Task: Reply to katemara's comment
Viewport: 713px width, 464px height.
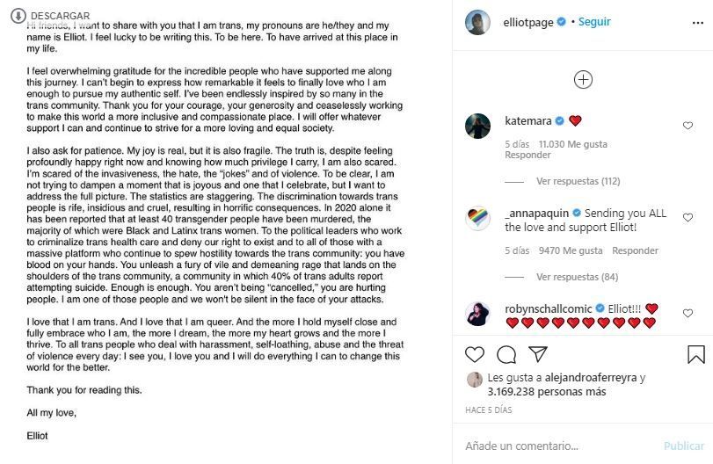Action: coord(527,155)
